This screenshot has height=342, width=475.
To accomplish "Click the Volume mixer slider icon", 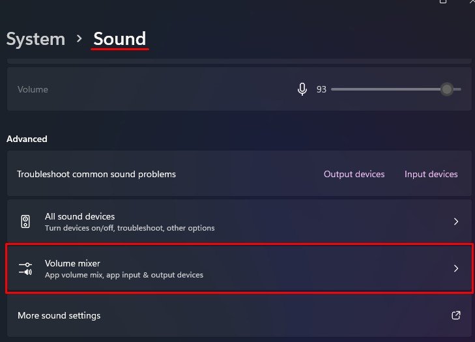I will tap(25, 268).
